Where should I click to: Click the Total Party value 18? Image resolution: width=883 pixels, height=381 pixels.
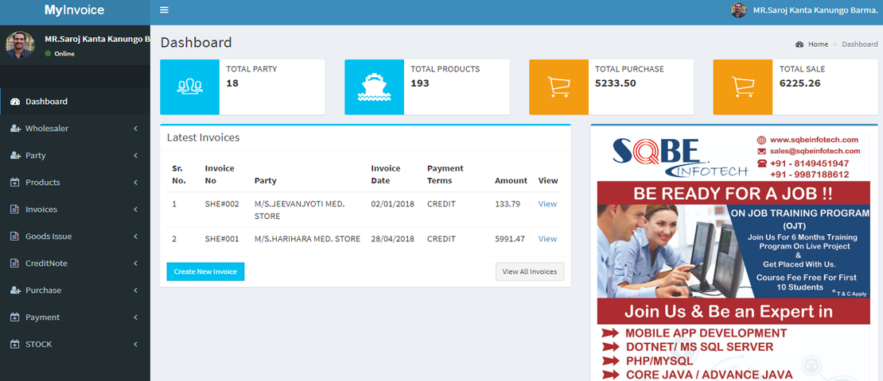click(x=232, y=83)
